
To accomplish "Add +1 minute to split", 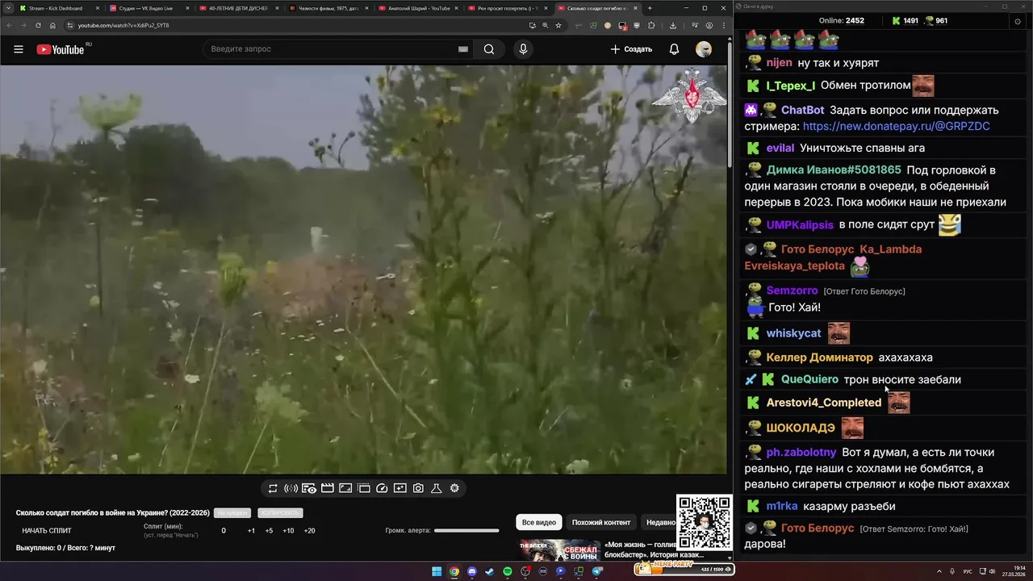I will [251, 531].
